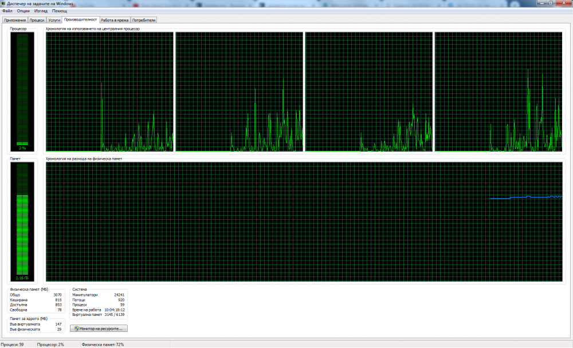
Task: Select the Виртуална памет 3145 / 6139 row
Action: tap(99, 314)
